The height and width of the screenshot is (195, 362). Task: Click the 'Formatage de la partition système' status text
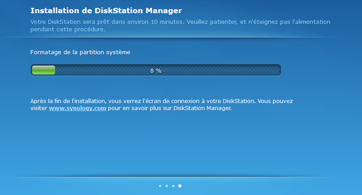point(80,52)
